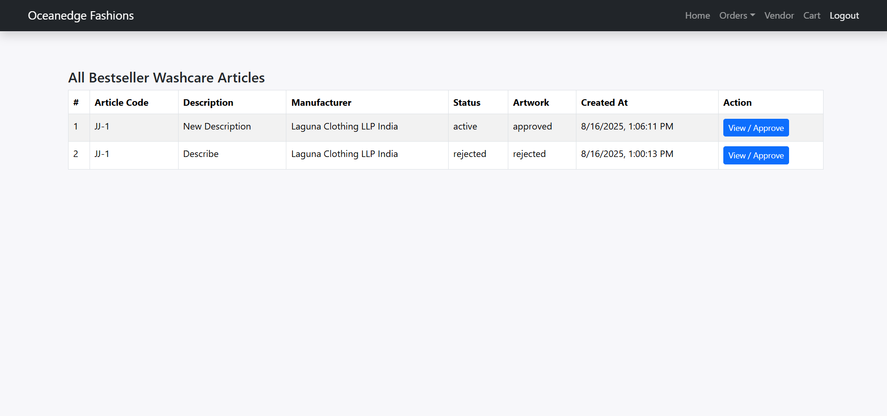Click the Article Code column header
This screenshot has height=416, width=887.
click(121, 102)
